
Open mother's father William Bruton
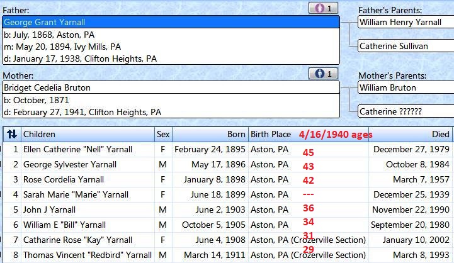tap(405, 87)
